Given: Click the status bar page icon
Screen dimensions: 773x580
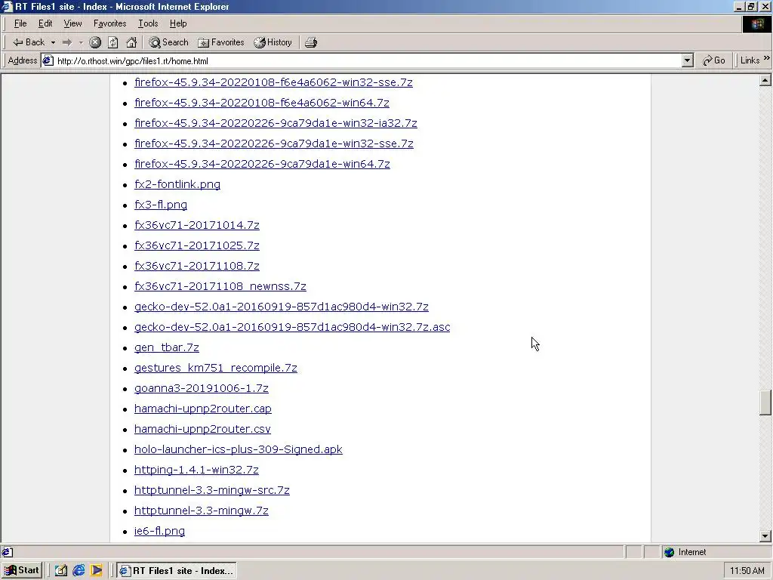Looking at the screenshot, I should (x=8, y=552).
